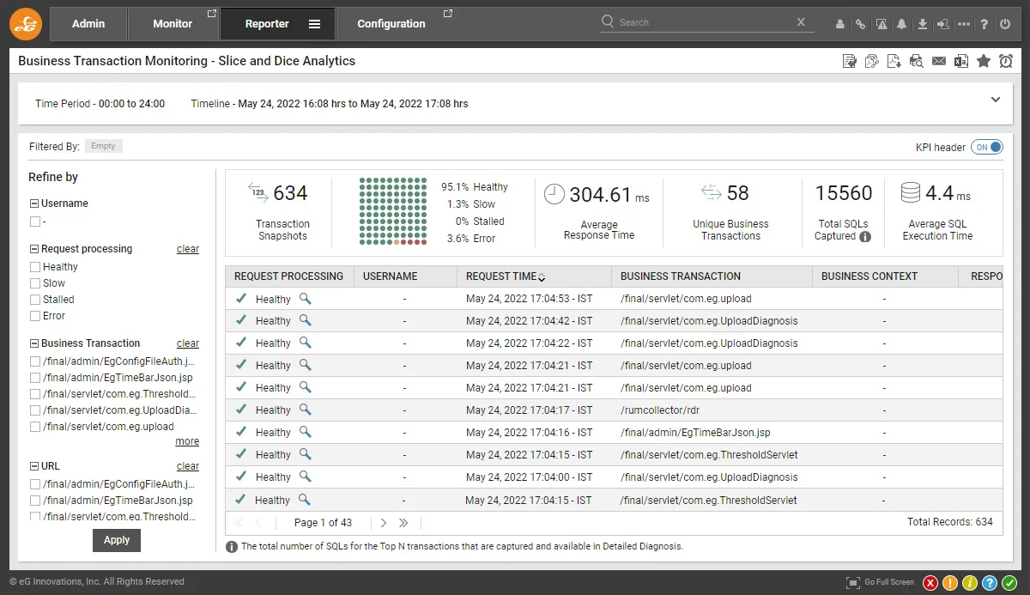The image size is (1030, 595).
Task: Check URL filter /final/admin/EgTimeBarJson.jsp
Action: pos(35,501)
